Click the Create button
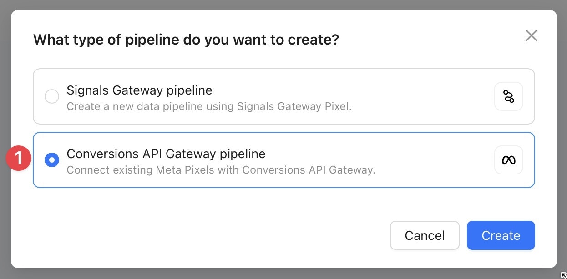Screen dimensions: 567x279 501,235
